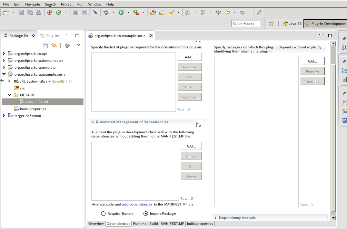The height and width of the screenshot is (229, 347).
Task: Click the editor scrollbar down arrow
Action: 333,218
